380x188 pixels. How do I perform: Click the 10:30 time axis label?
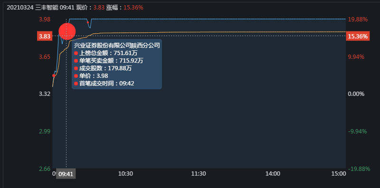(125, 174)
